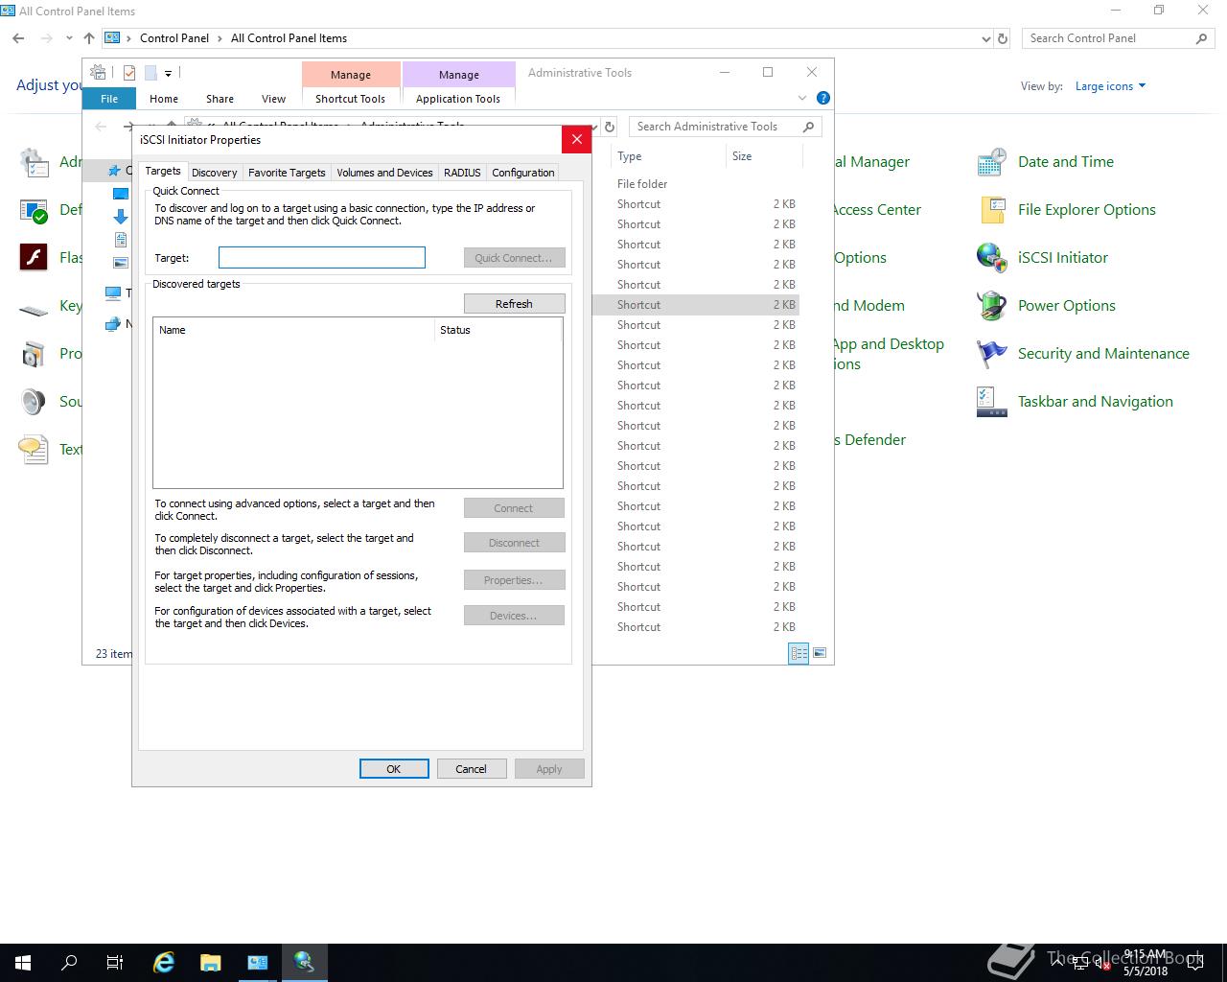This screenshot has width=1227, height=982.
Task: Click the Properties quick-access toolbar checkmark icon
Action: (x=129, y=73)
